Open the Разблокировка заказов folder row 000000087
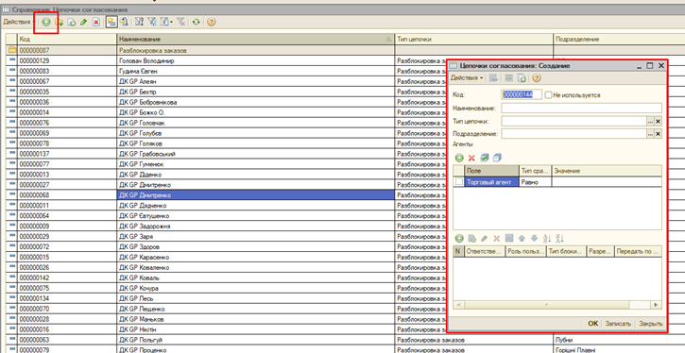The width and height of the screenshot is (685, 353). pos(345,50)
